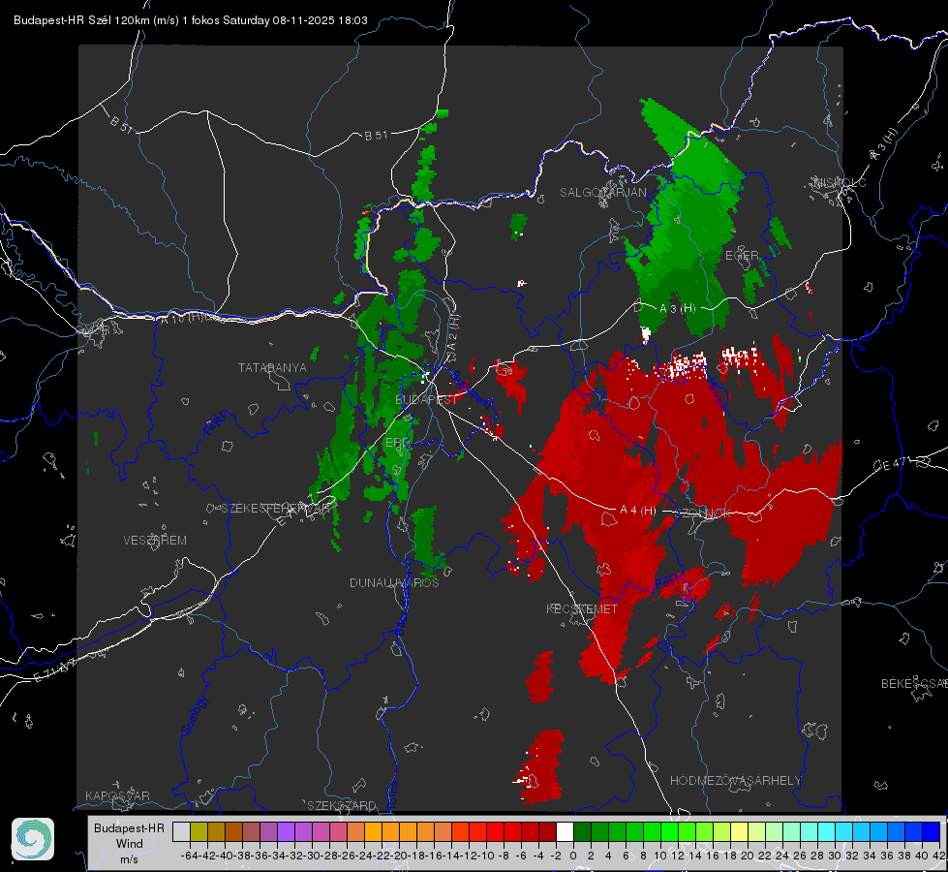Screen dimensions: 948x872
Task: Click the 'A 2 (H)' road label near Budapest
Action: [x=453, y=334]
